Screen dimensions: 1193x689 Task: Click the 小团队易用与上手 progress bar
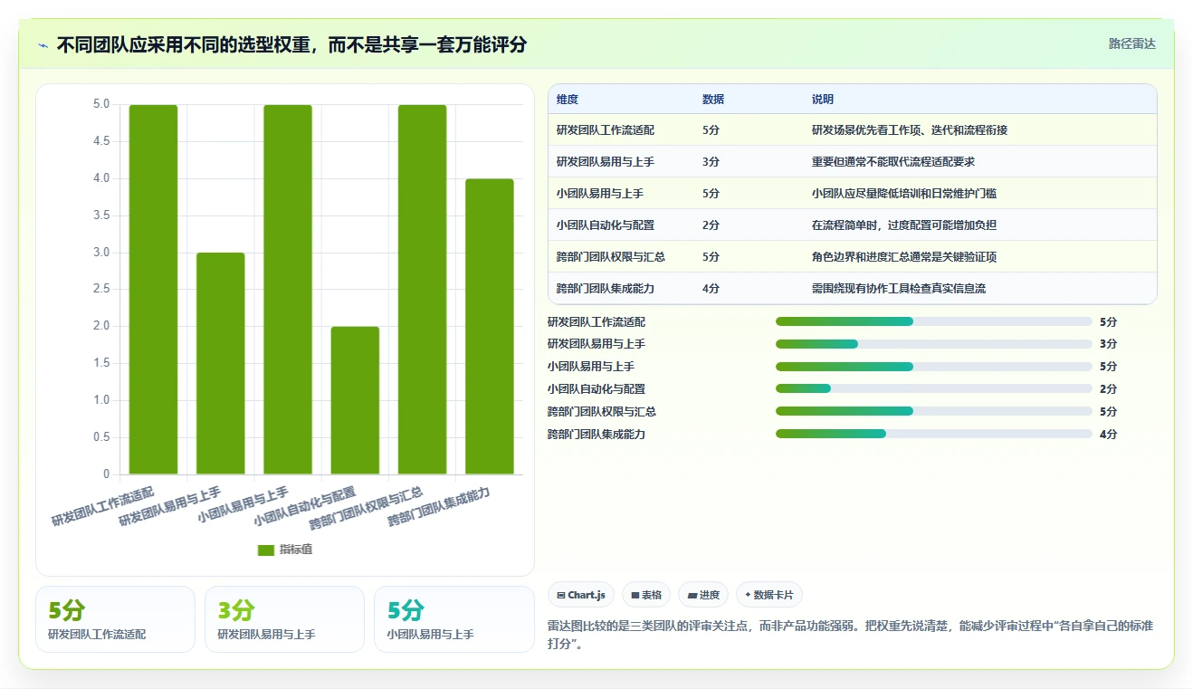click(x=934, y=367)
